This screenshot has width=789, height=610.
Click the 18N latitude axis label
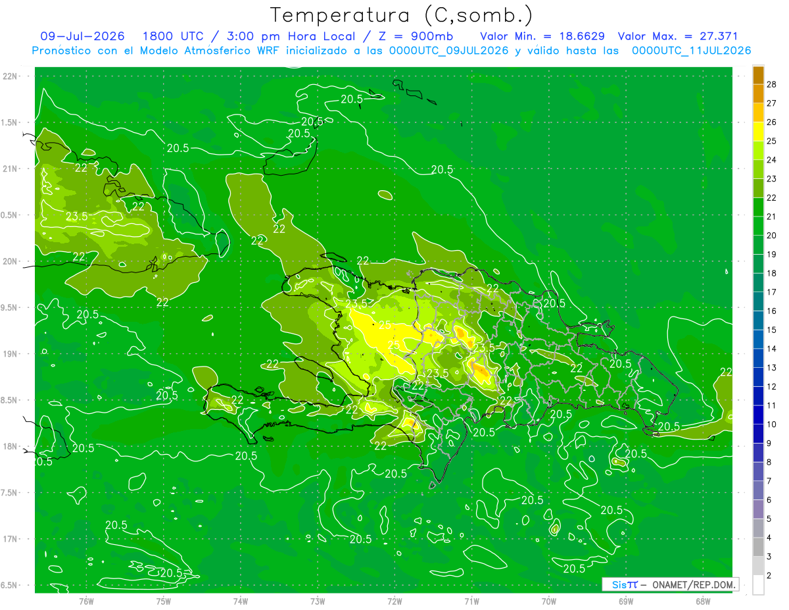pyautogui.click(x=11, y=447)
